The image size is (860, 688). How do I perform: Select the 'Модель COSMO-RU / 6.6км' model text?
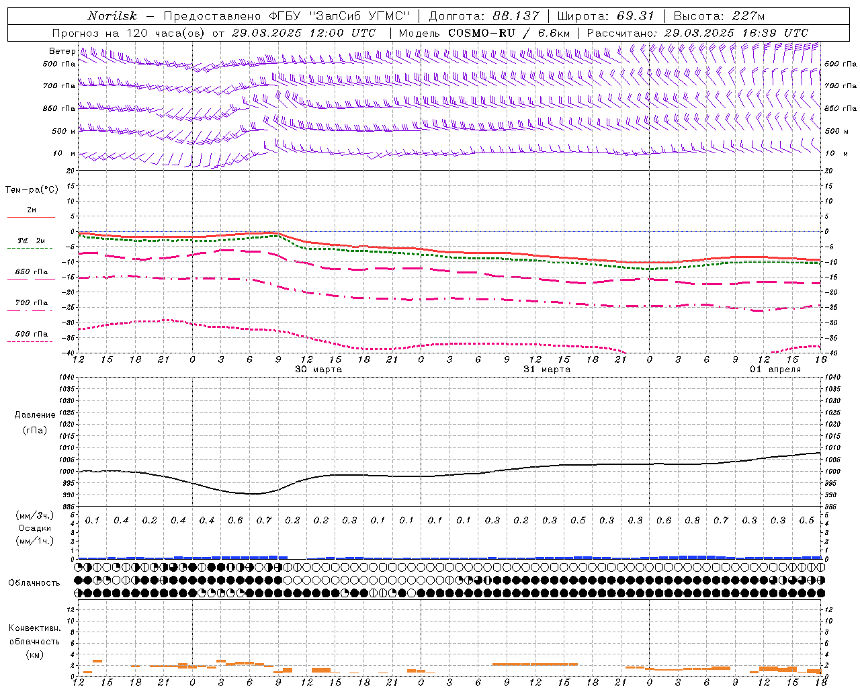coord(484,33)
